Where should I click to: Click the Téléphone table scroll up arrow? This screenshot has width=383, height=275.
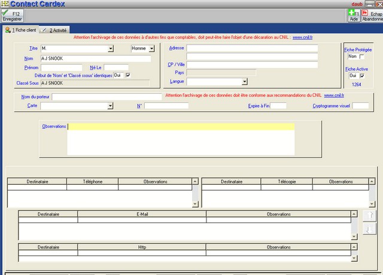pyautogui.click(x=195, y=181)
